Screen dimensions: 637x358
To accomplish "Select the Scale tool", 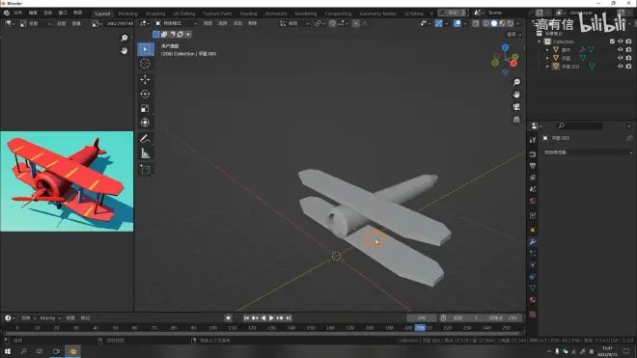I will [145, 108].
